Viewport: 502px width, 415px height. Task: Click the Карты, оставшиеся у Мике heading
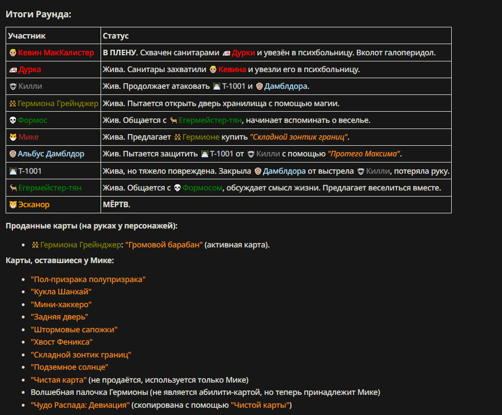pyautogui.click(x=60, y=261)
